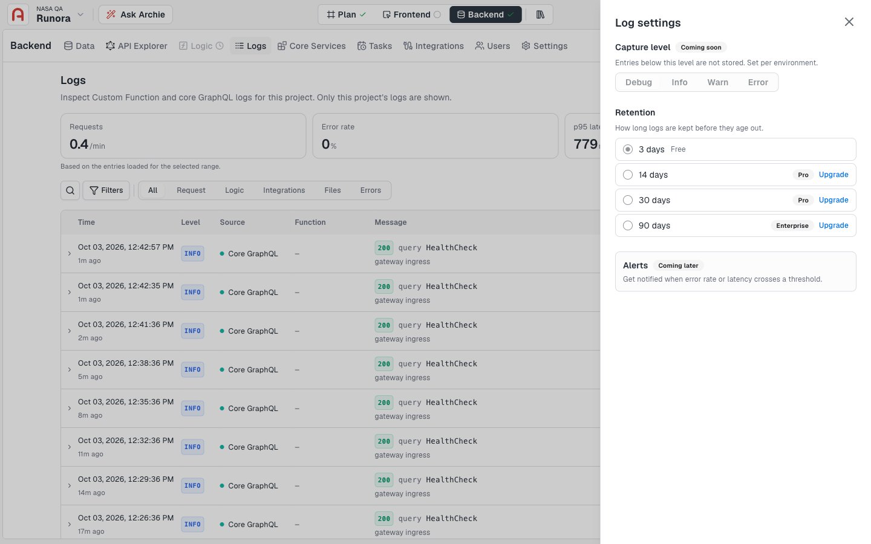
Task: Select the 30 days retention radio
Action: 628,200
